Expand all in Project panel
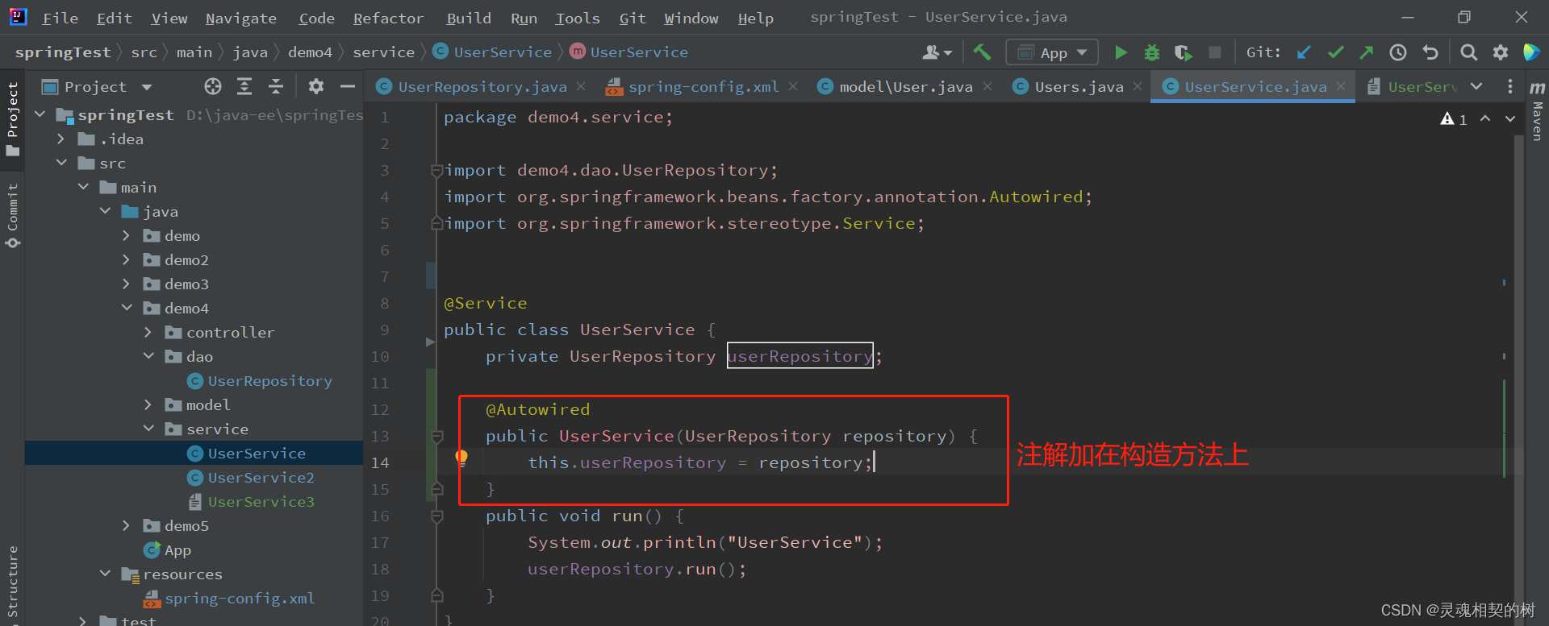The width and height of the screenshot is (1549, 626). [x=244, y=86]
